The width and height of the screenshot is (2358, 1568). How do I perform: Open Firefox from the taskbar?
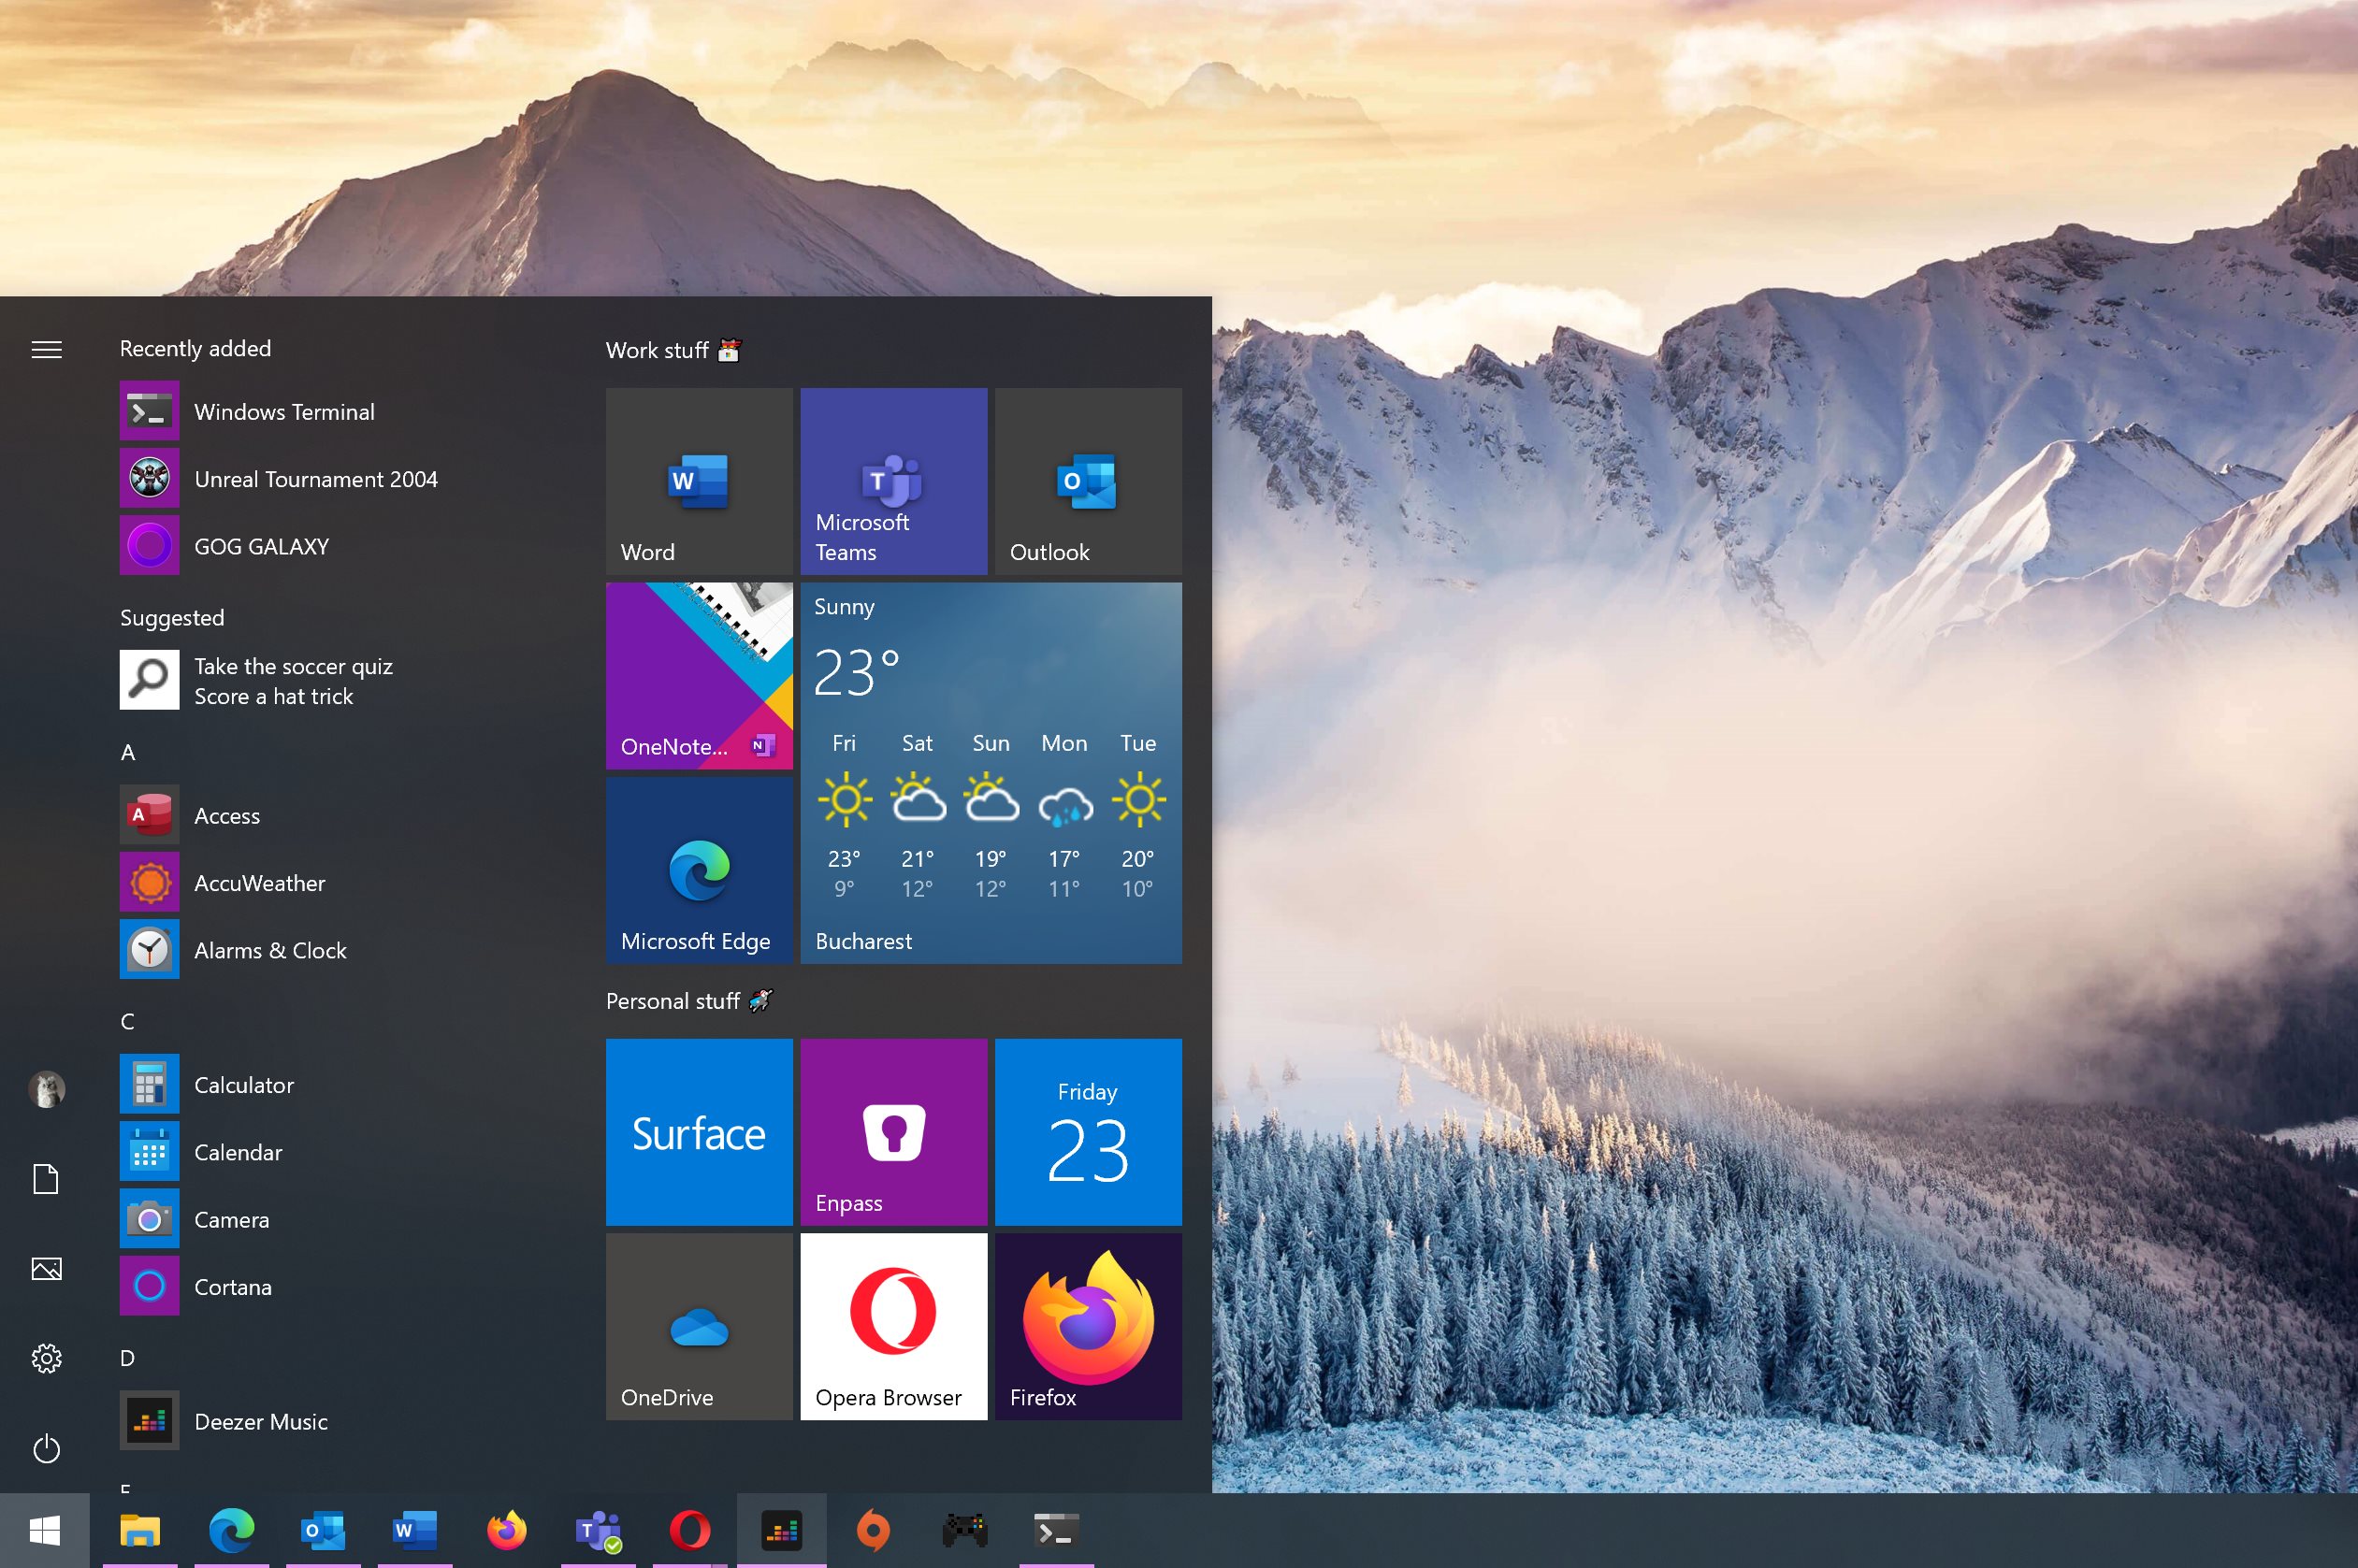[x=507, y=1530]
